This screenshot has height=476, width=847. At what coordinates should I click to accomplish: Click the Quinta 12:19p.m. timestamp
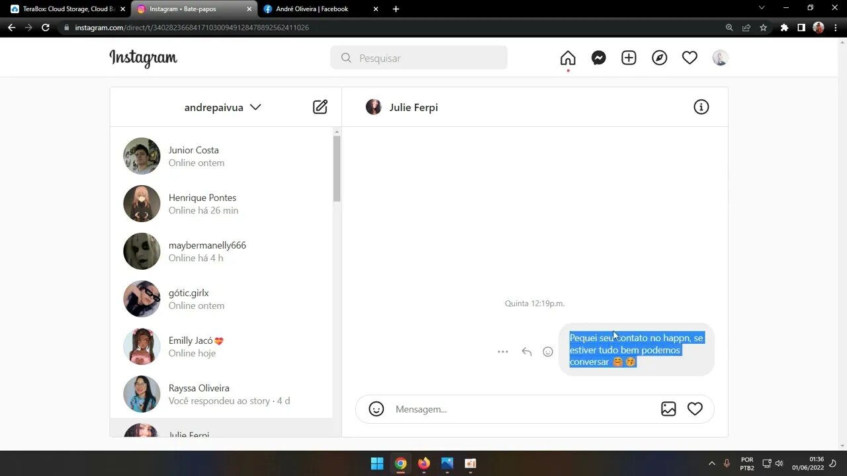[x=535, y=303]
